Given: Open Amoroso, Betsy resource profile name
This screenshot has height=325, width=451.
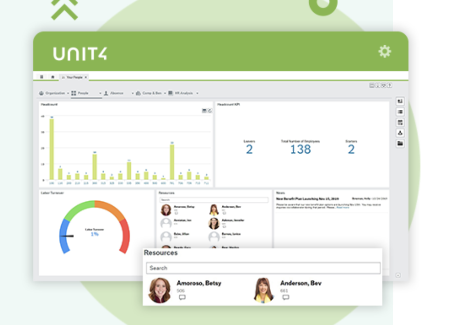Looking at the screenshot, I should (x=199, y=283).
